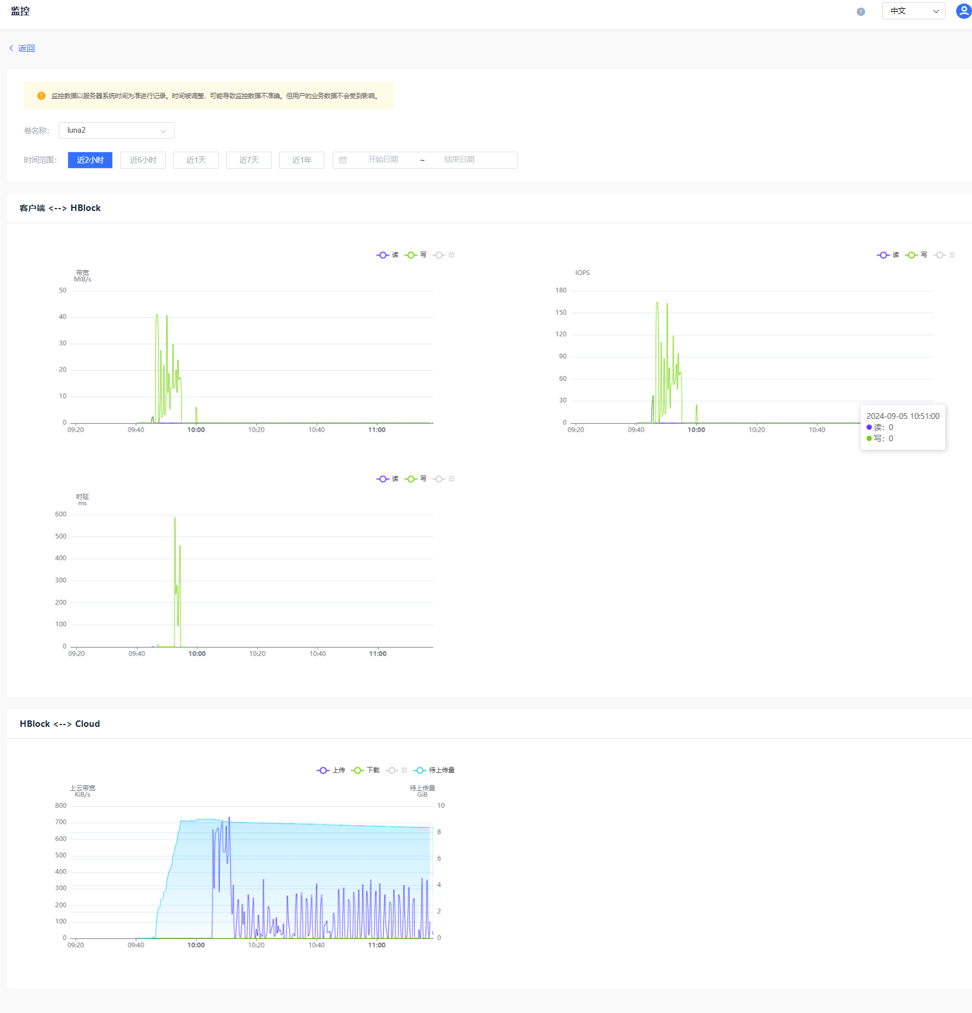
Task: Click the 客户端 <--> HBlock section heading
Action: [x=60, y=208]
